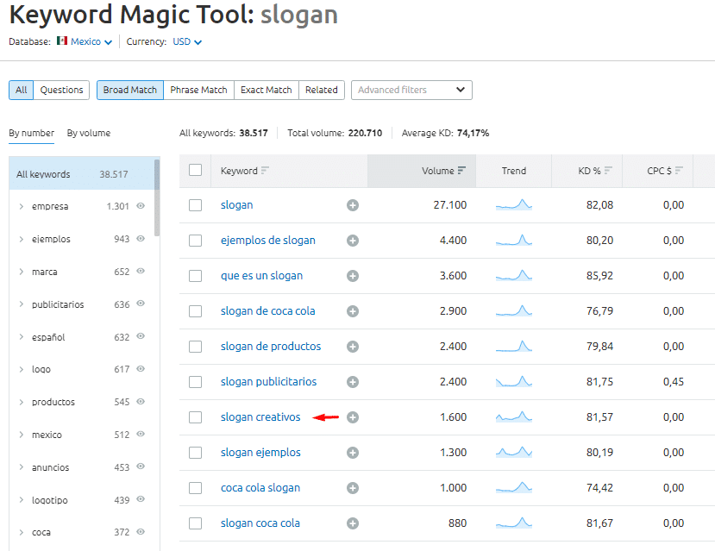
Task: Select the Phrase Match tab
Action: [x=199, y=90]
